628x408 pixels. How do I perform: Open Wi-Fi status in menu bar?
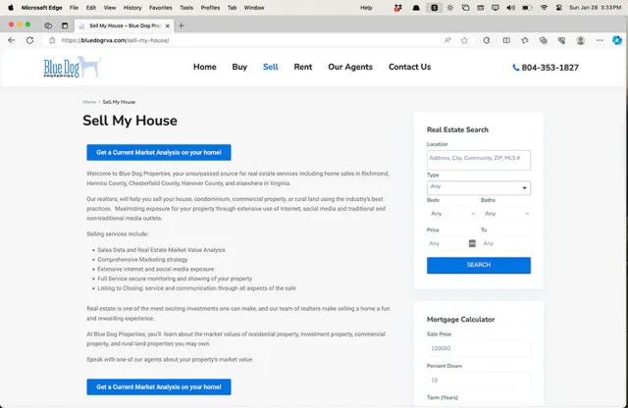pos(544,8)
